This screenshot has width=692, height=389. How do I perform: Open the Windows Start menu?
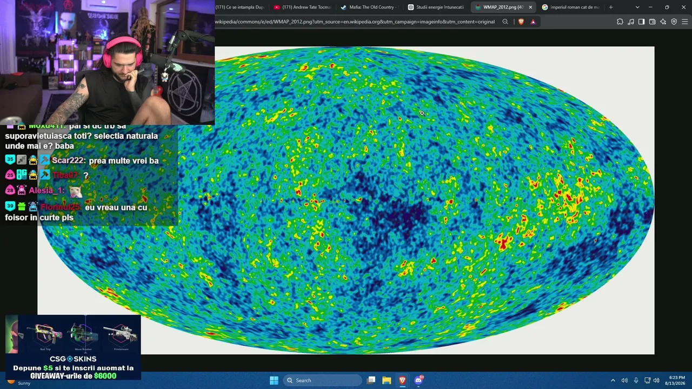click(x=274, y=380)
